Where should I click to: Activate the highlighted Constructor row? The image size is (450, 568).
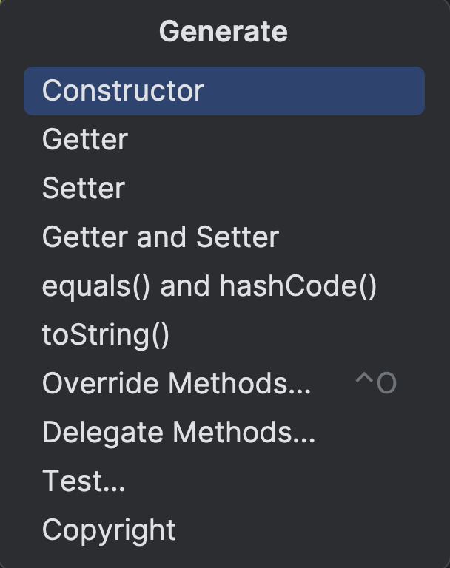[x=224, y=91]
